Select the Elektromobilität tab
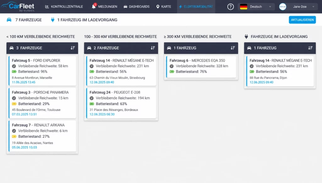The width and height of the screenshot is (322, 183). (196, 7)
